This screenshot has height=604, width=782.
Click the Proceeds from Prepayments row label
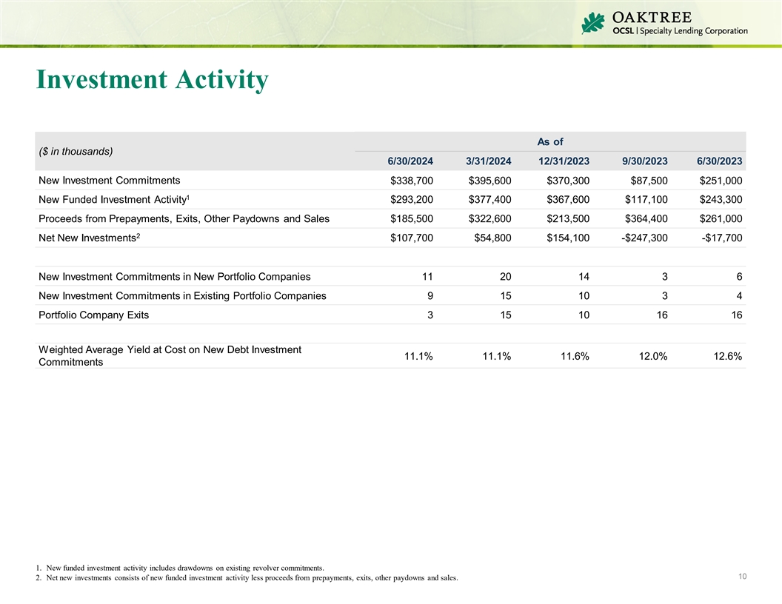point(183,219)
